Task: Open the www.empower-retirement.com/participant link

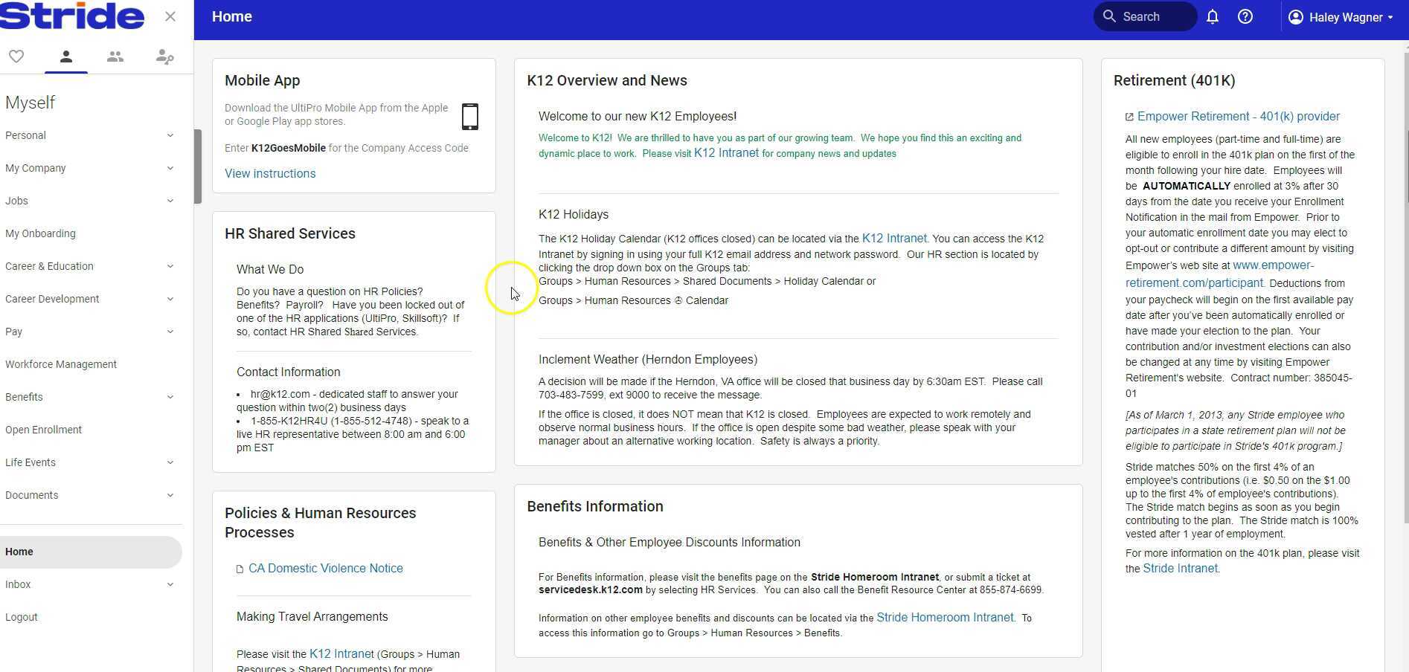Action: 1219,274
